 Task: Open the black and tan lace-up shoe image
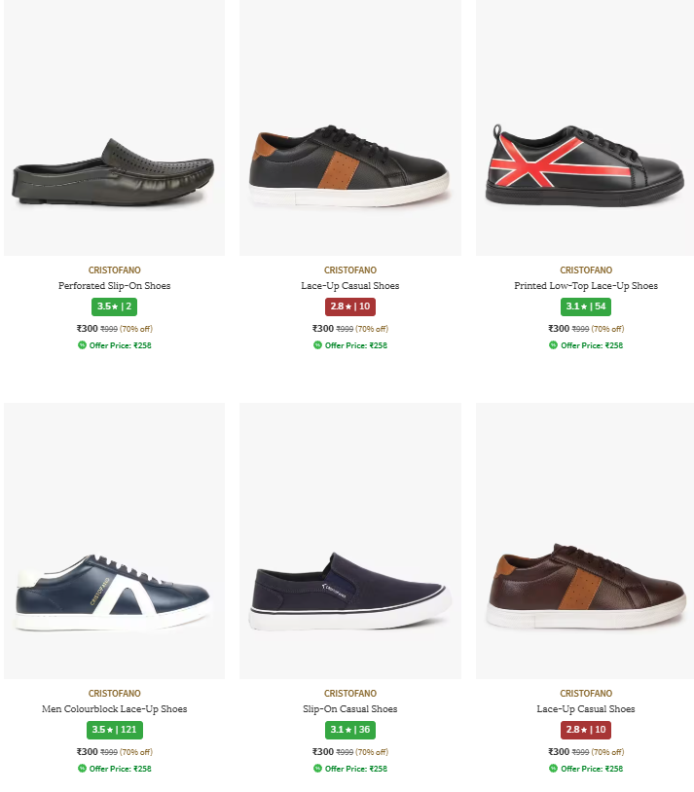point(350,127)
